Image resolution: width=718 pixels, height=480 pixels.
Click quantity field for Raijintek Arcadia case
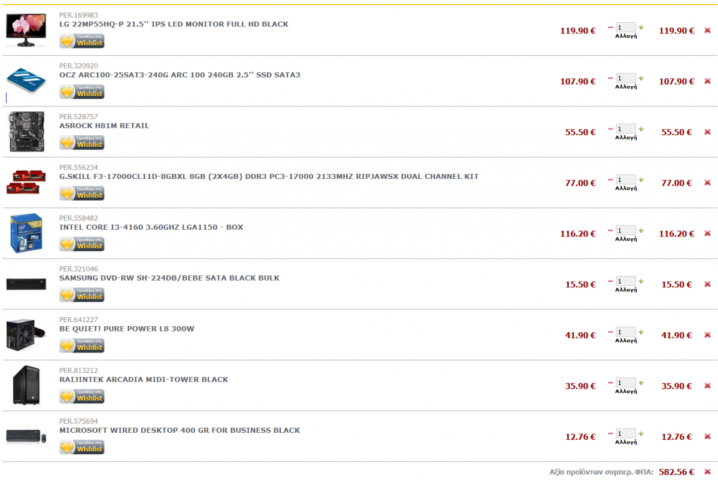[626, 382]
